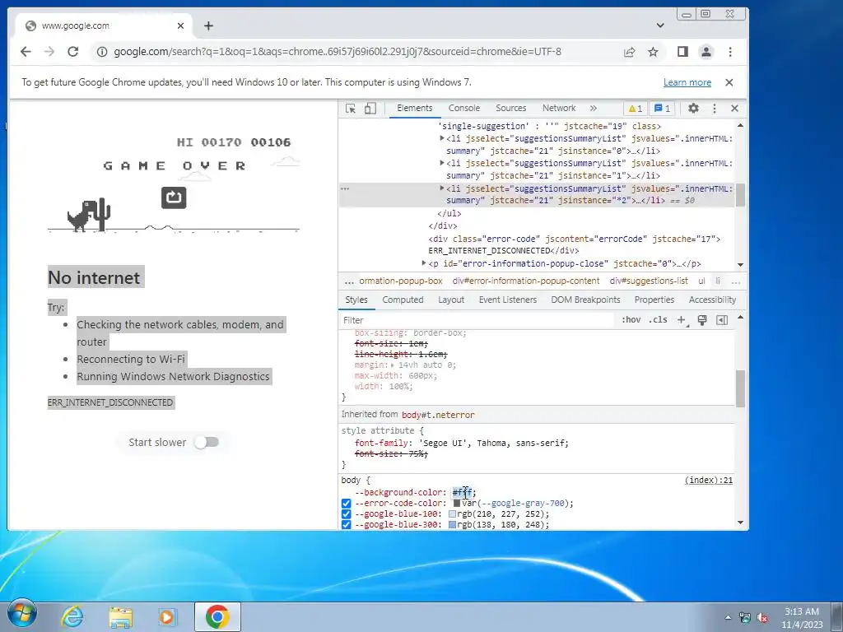Switch to the Console tab
The height and width of the screenshot is (632, 843).
tap(464, 108)
